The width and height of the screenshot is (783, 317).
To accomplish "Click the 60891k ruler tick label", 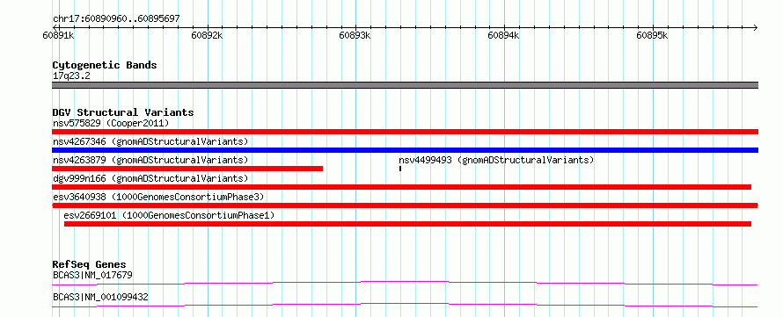I will [x=58, y=36].
